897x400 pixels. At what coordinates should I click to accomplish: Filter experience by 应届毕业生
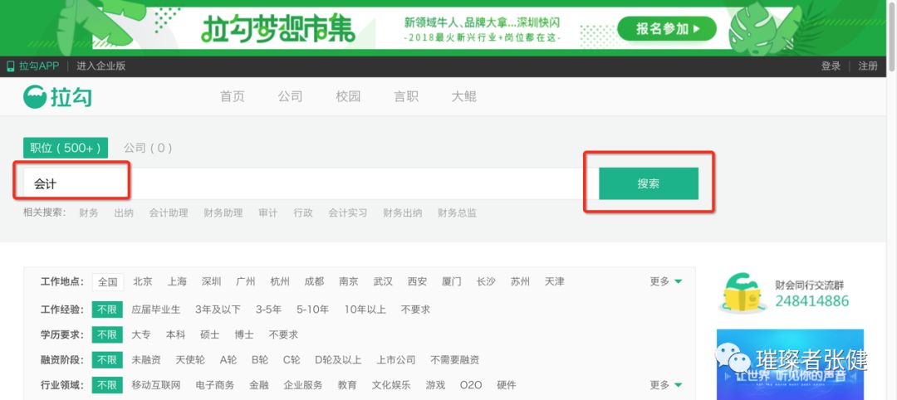(x=155, y=310)
